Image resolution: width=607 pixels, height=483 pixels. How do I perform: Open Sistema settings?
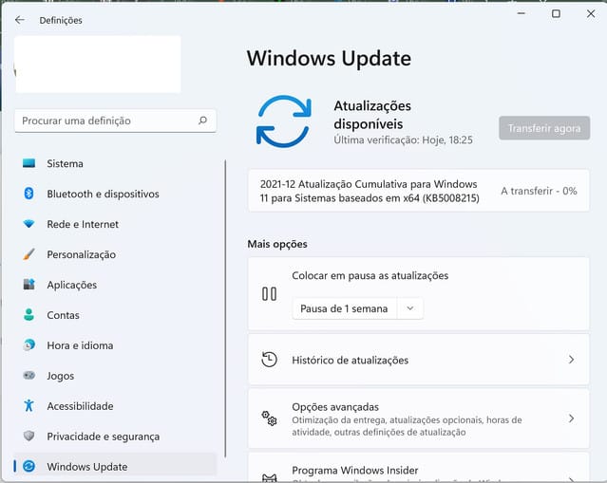coord(115,163)
